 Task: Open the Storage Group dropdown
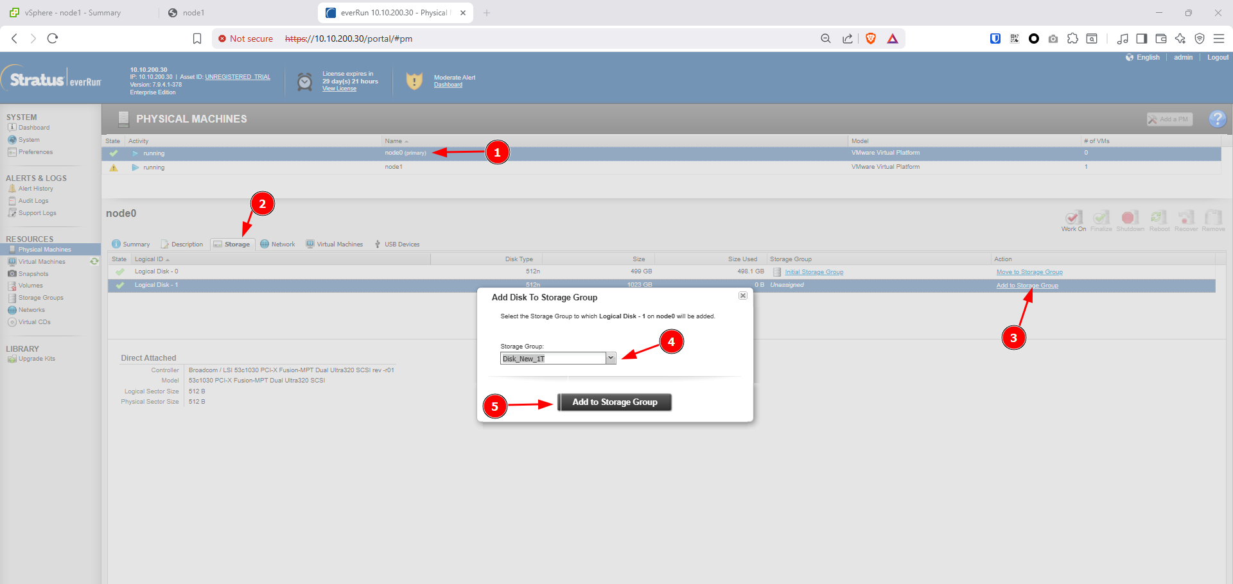pyautogui.click(x=610, y=358)
